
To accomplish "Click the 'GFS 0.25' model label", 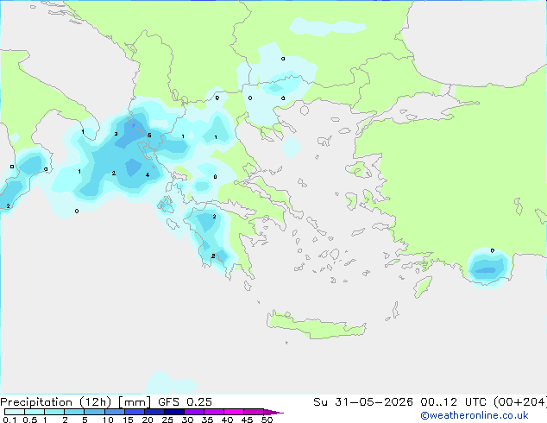I will 185,402.
